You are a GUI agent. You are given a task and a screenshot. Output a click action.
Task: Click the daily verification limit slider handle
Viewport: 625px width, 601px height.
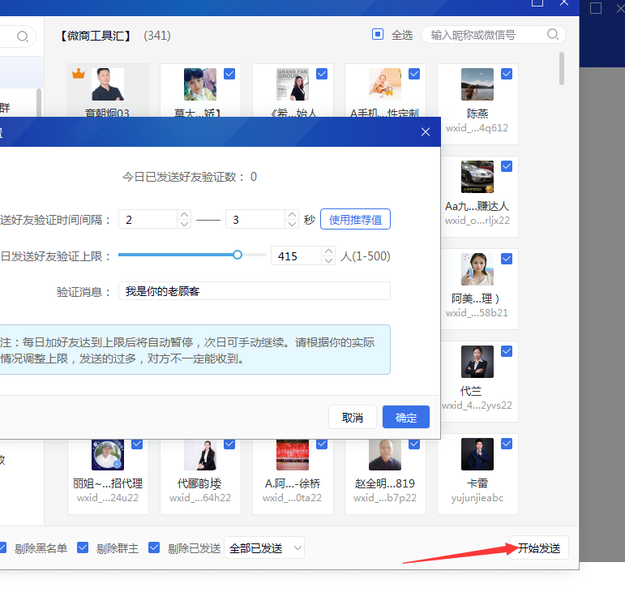pyautogui.click(x=238, y=255)
